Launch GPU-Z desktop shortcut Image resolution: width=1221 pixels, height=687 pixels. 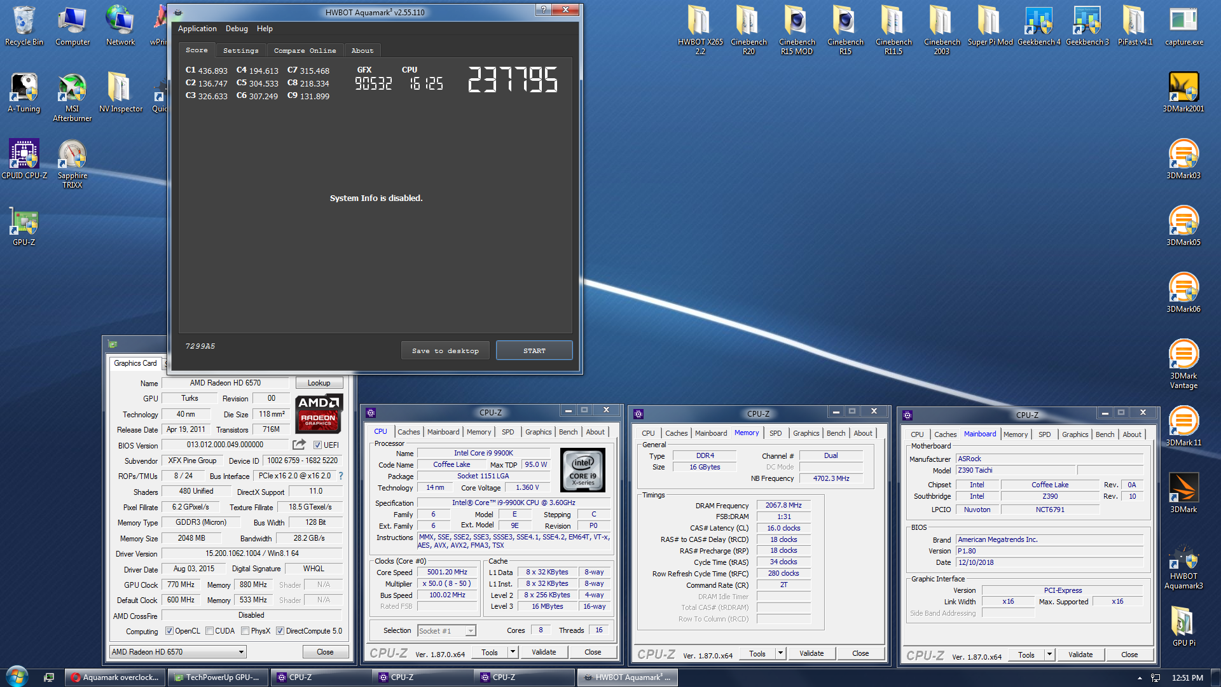[24, 226]
